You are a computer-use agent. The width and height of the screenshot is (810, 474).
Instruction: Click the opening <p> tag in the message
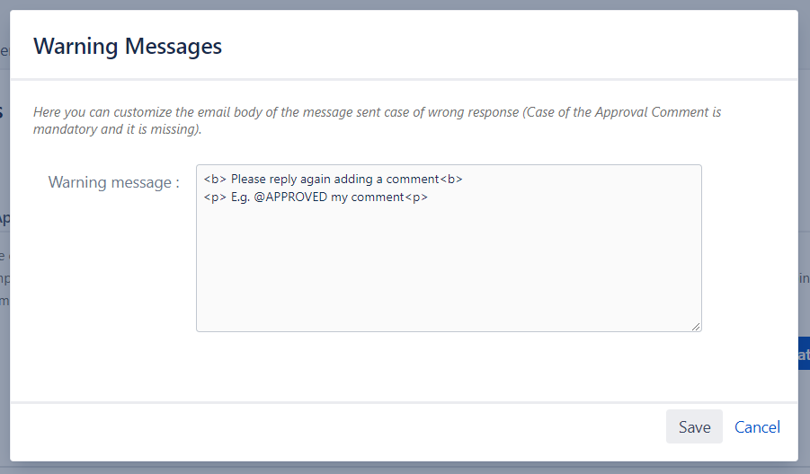[215, 197]
